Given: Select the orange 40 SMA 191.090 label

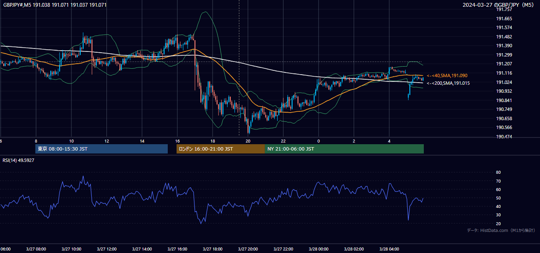Looking at the screenshot, I should coord(447,75).
